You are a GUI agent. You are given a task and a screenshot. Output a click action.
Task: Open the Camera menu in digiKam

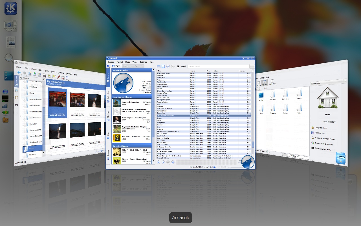click(x=61, y=73)
